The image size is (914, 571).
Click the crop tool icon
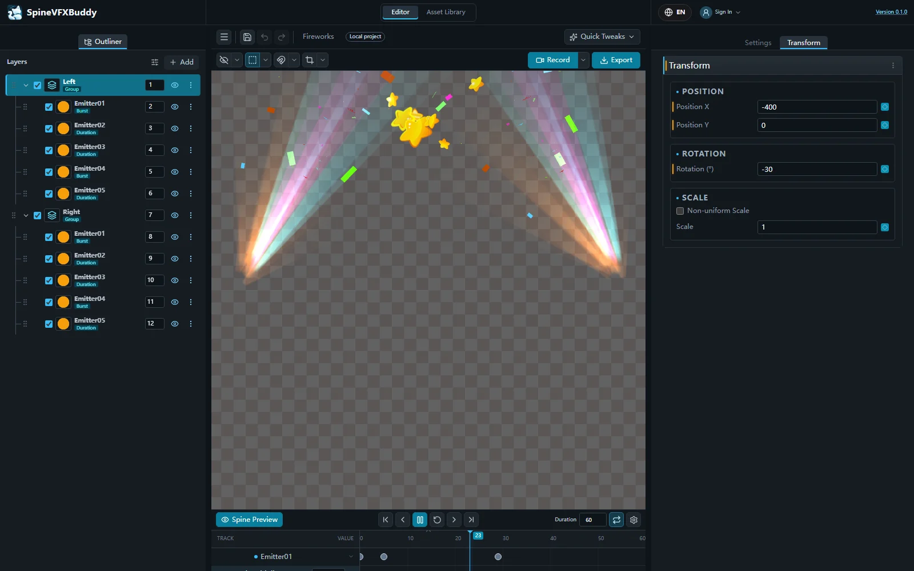310,60
